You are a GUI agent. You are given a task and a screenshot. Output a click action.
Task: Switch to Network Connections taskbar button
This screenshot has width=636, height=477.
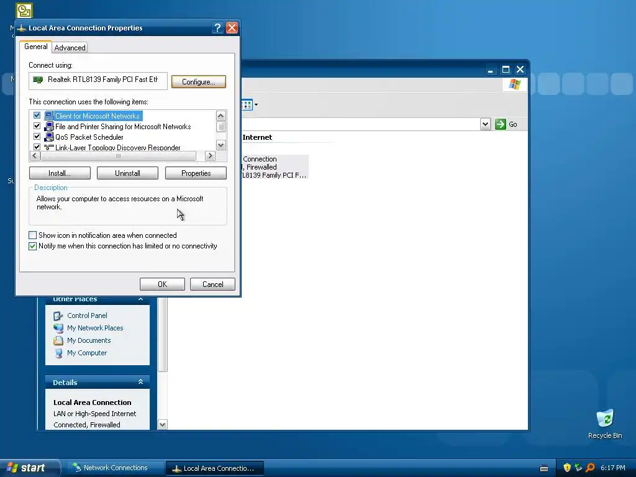[115, 468]
